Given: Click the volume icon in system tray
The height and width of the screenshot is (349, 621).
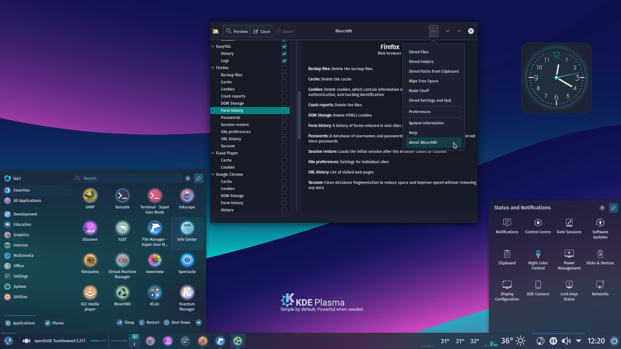Looking at the screenshot, I should point(566,341).
